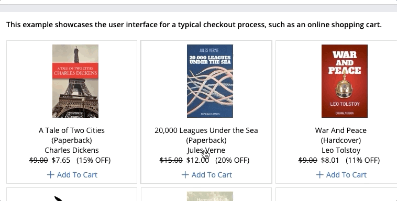The image size is (397, 201).
Task: Click the checkout process description text
Action: 194,25
